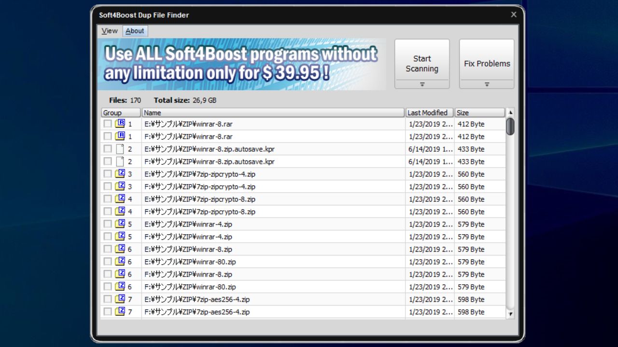618x347 pixels.
Task: Click the ZIP icon of F: 7zip-zipcrypto-8.zip
Action: click(x=120, y=212)
